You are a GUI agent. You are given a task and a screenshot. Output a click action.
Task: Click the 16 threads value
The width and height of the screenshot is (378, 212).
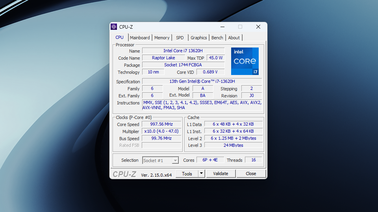point(253,160)
